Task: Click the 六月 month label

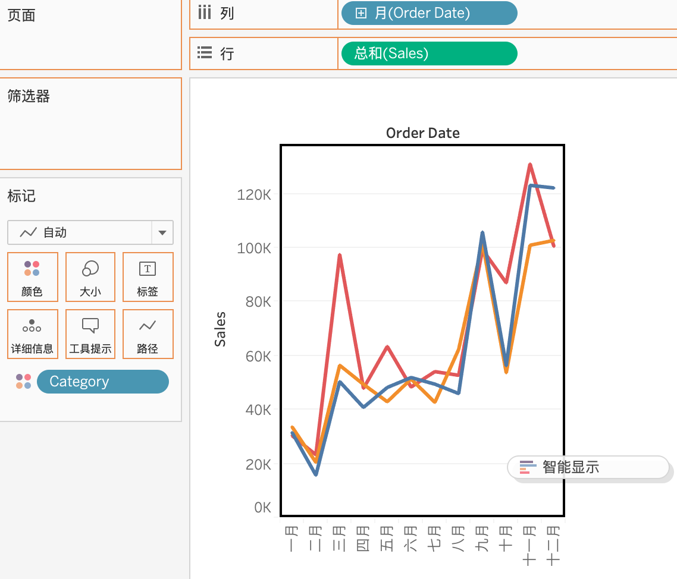Action: pos(410,539)
